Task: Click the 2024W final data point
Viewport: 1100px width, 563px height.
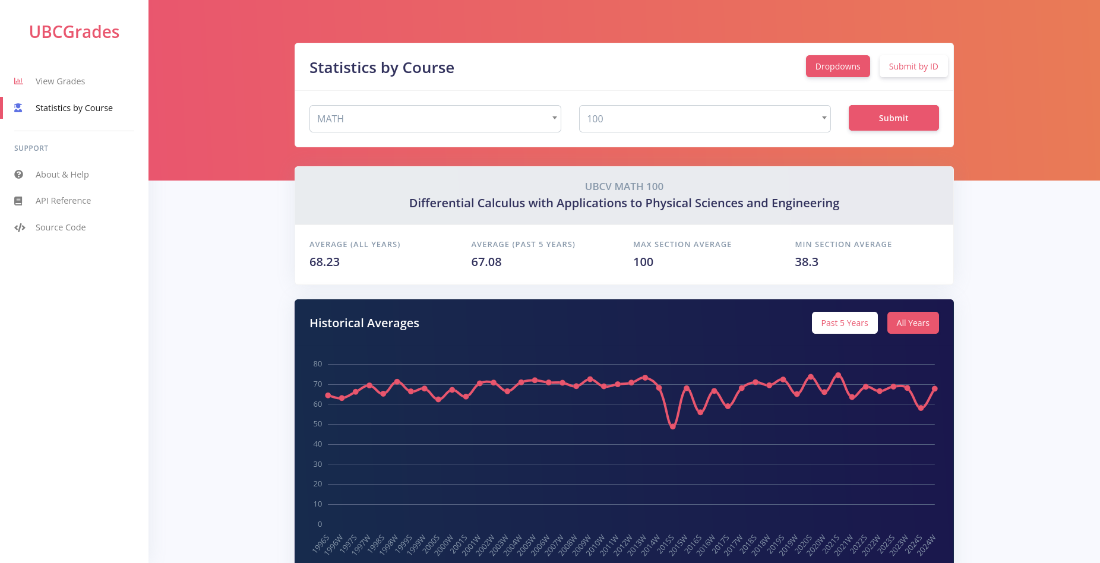Action: coord(935,388)
